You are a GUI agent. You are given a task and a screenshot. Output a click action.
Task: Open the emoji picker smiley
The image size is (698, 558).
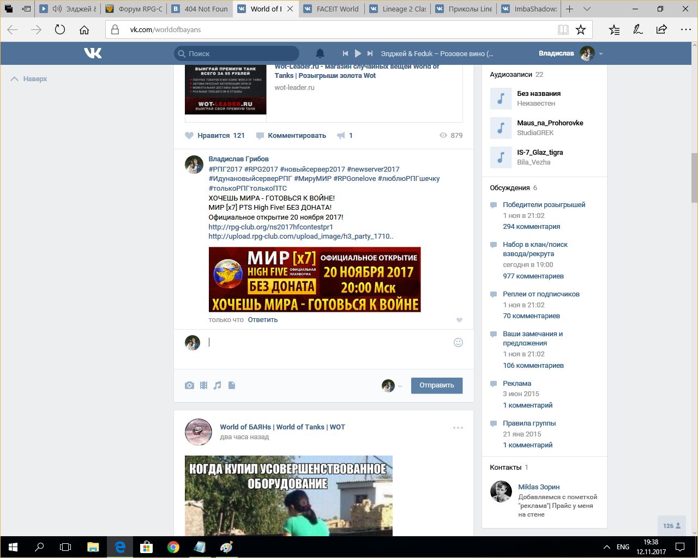click(x=458, y=342)
